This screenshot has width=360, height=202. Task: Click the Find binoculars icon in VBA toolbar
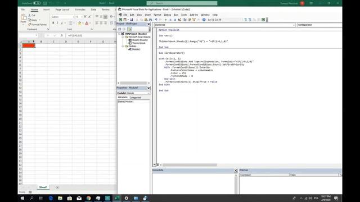point(150,20)
